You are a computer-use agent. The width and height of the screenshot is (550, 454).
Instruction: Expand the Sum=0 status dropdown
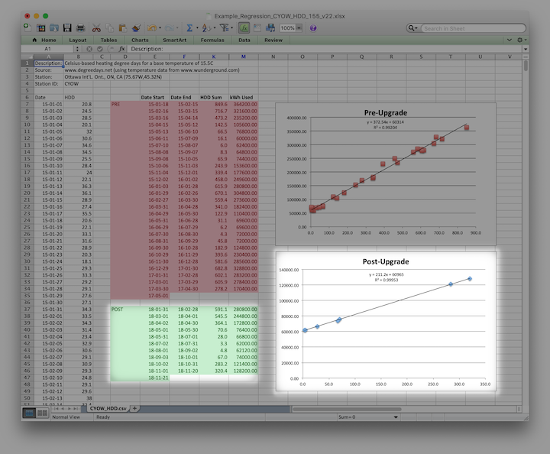[x=395, y=418]
